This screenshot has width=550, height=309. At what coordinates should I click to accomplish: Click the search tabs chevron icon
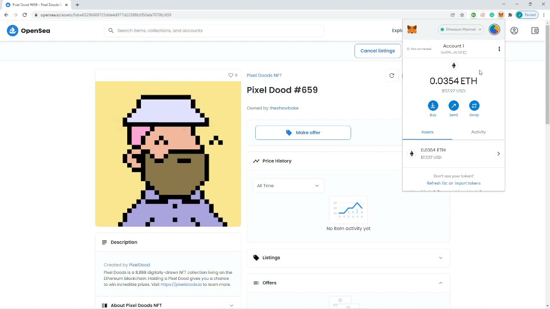tap(504, 4)
